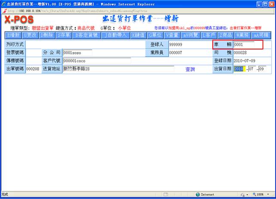Click the 出貨日期 day field 09

coord(262,69)
